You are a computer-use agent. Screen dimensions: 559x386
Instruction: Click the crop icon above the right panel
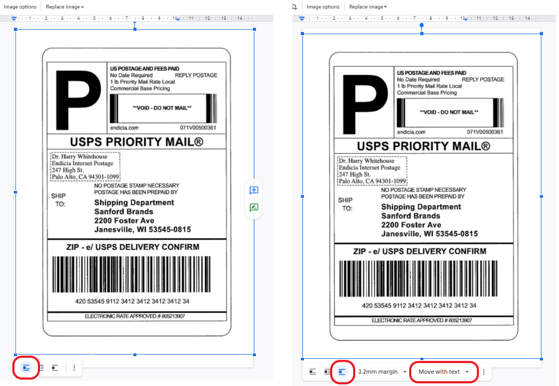point(294,6)
